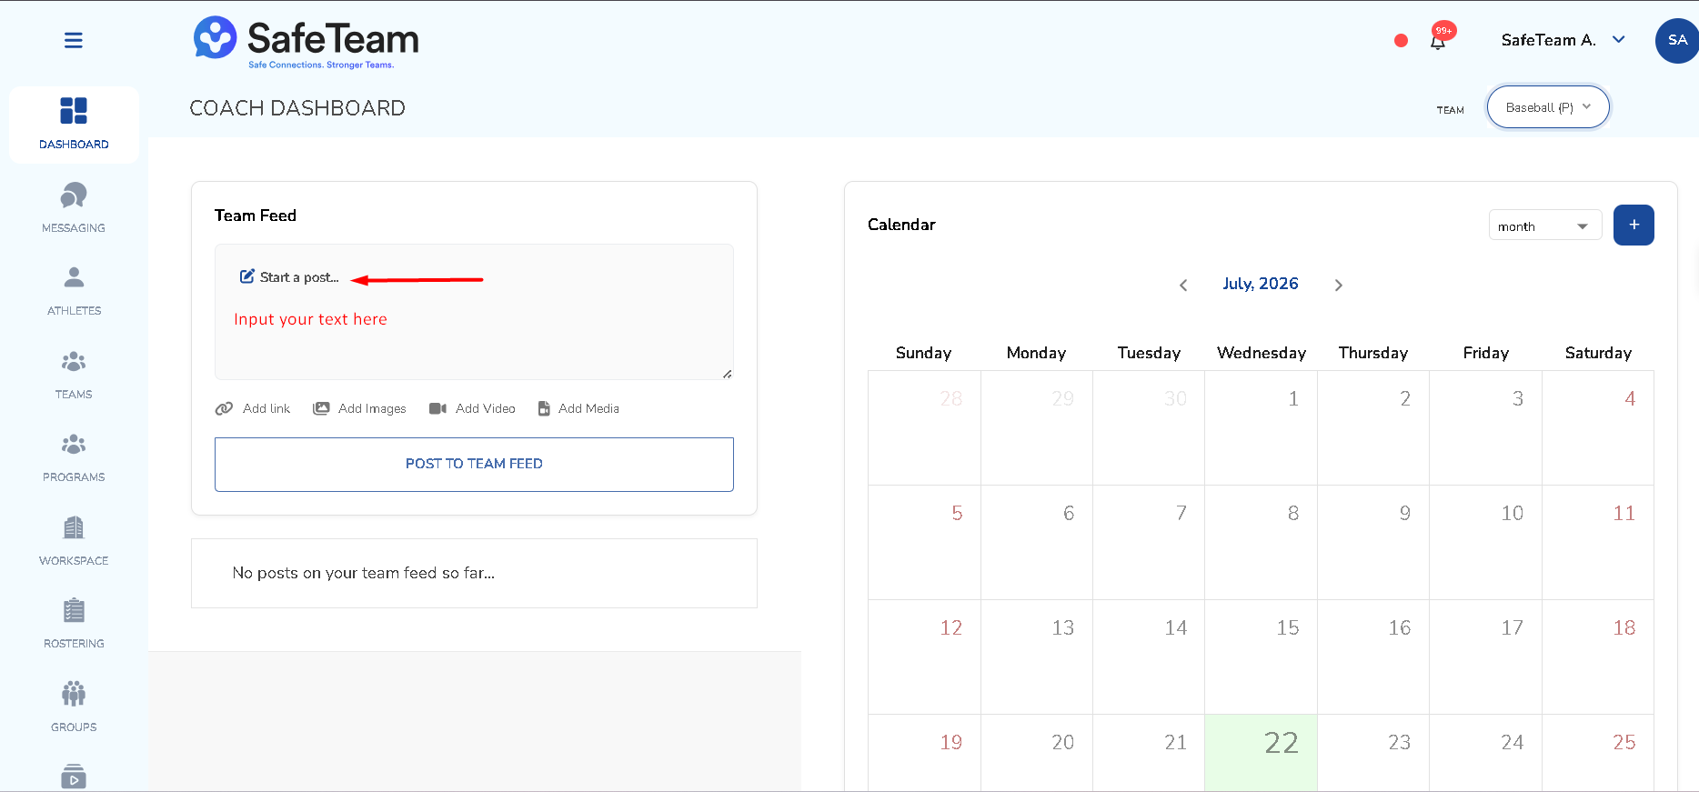Open the Athletes section icon
This screenshot has height=792, width=1699.
pos(74,276)
